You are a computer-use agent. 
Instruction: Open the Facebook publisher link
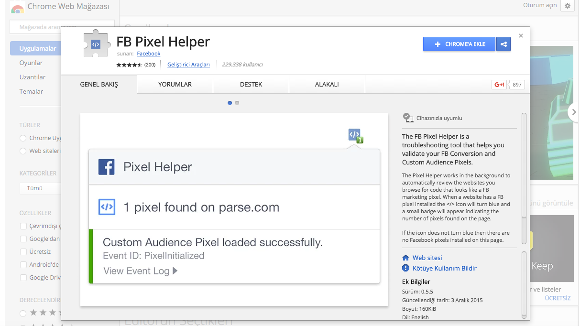click(149, 54)
